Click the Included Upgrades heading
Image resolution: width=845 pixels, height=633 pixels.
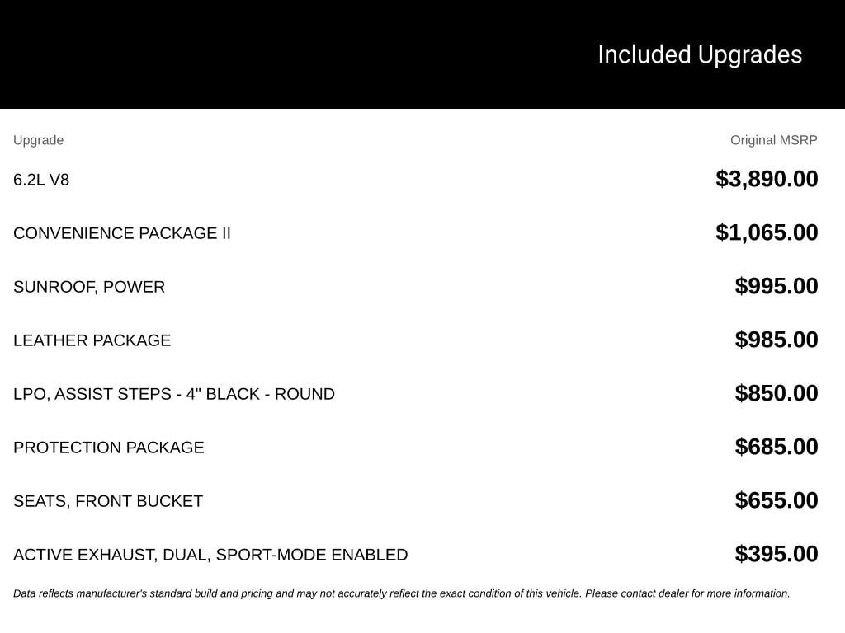700,55
